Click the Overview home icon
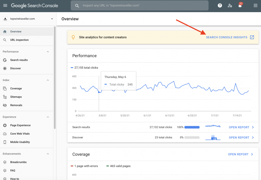Image resolution: width=261 pixels, height=180 pixels. click(5, 32)
